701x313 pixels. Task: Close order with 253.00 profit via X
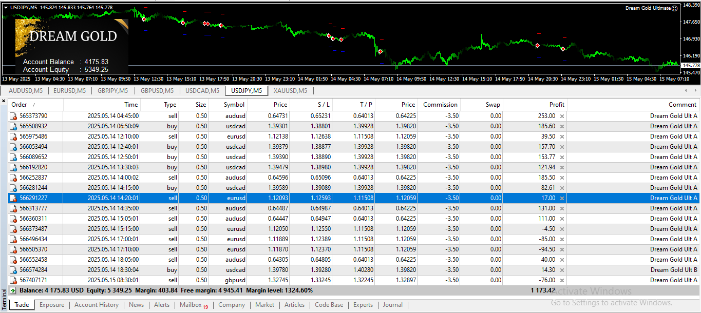pyautogui.click(x=562, y=116)
